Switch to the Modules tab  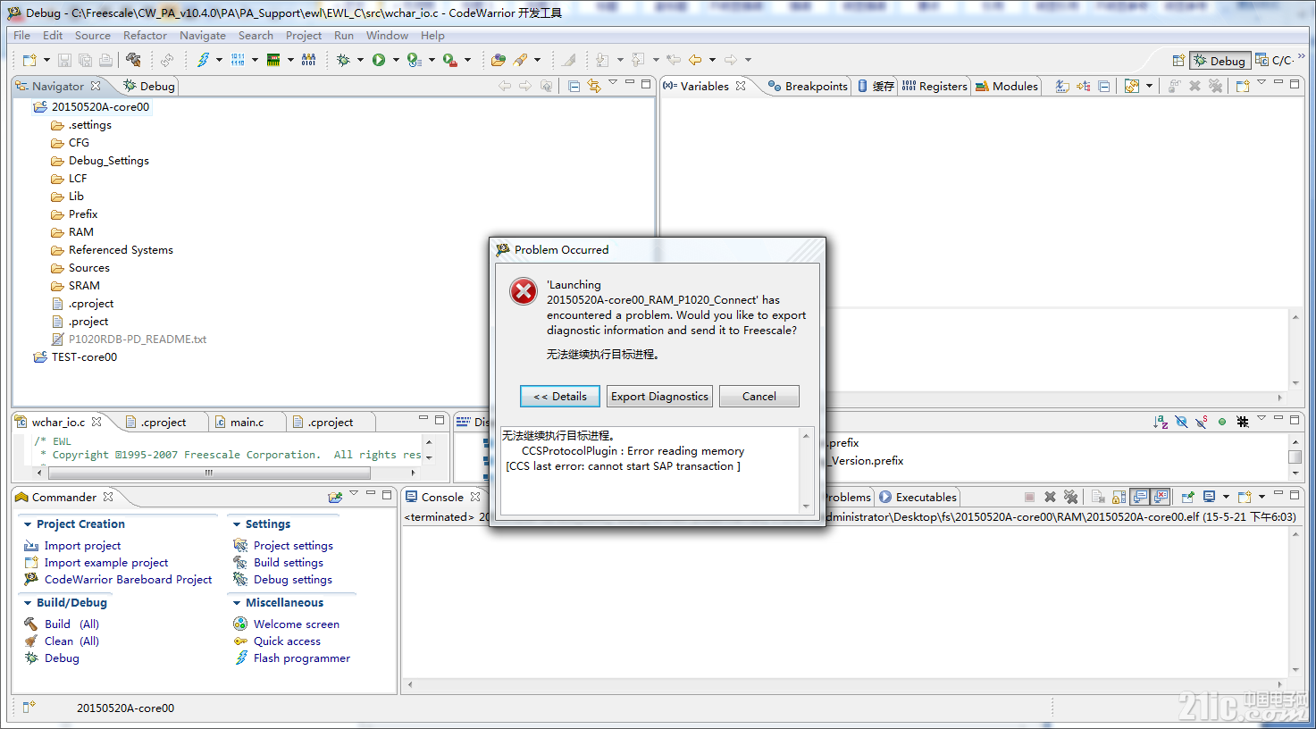(1007, 86)
